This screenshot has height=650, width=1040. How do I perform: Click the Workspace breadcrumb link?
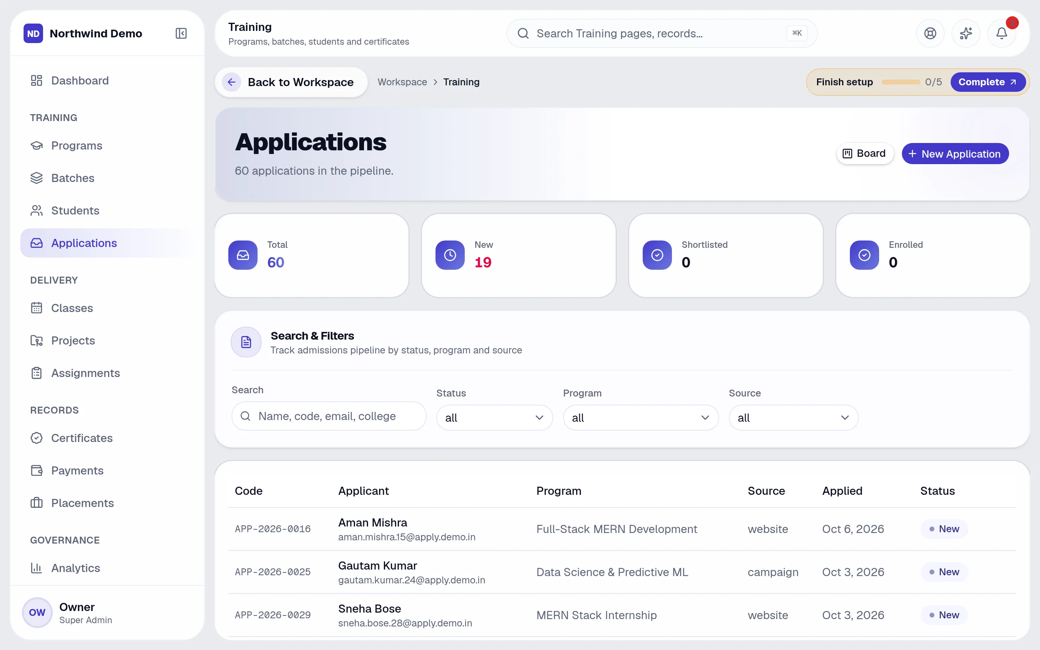tap(402, 82)
